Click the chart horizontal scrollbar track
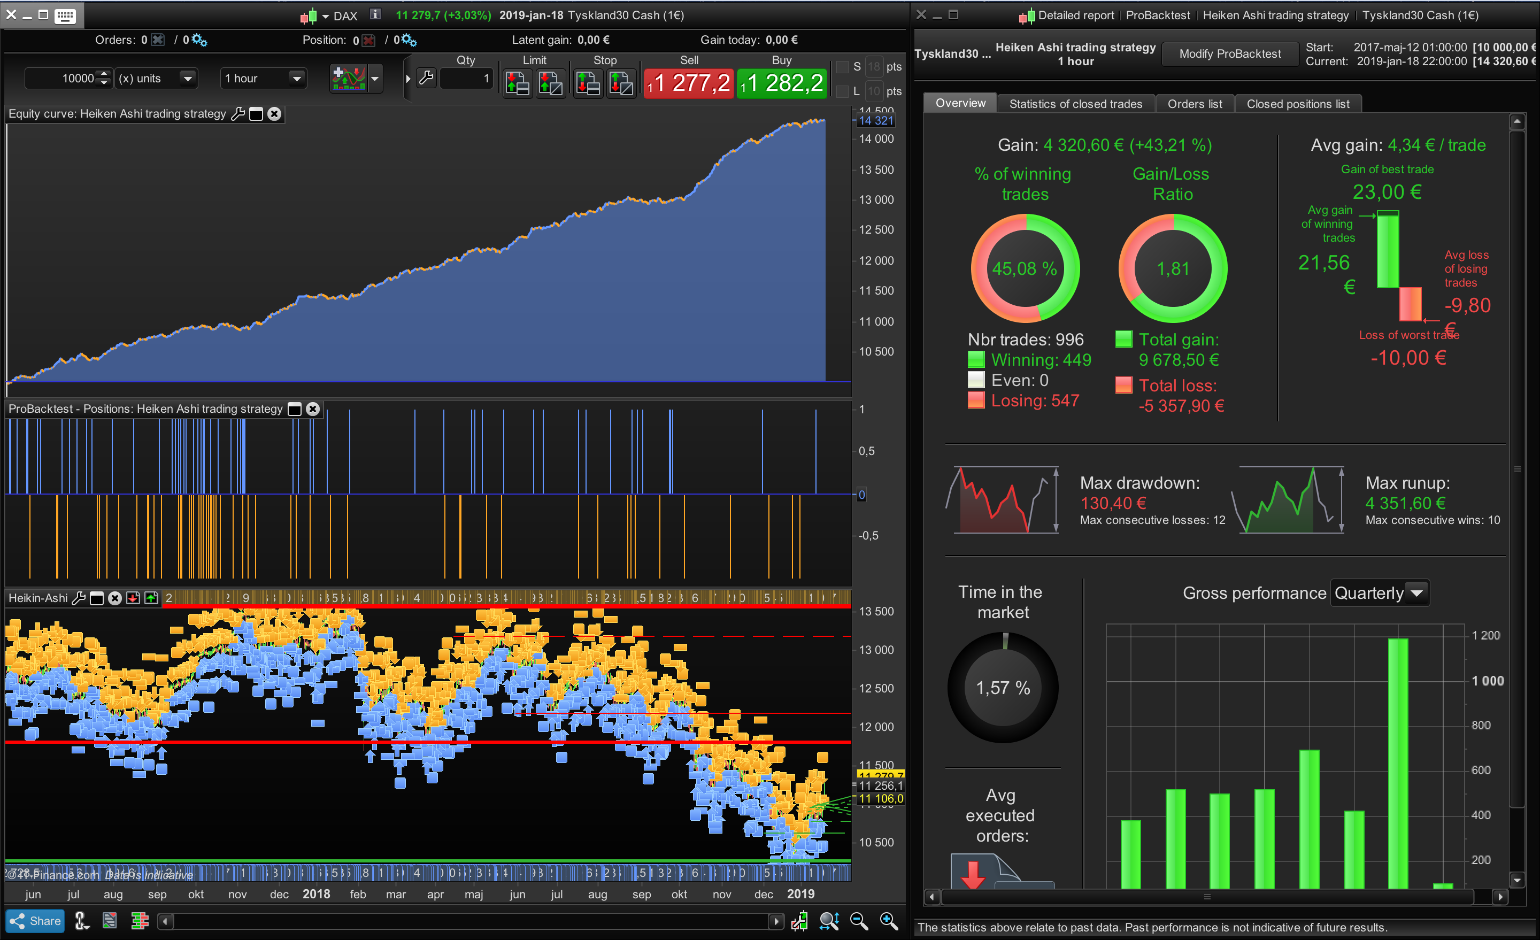The height and width of the screenshot is (940, 1540). coord(469,921)
